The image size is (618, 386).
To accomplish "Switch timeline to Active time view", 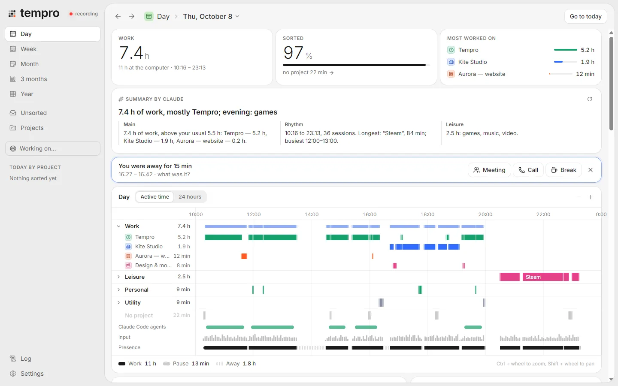I will click(x=154, y=197).
